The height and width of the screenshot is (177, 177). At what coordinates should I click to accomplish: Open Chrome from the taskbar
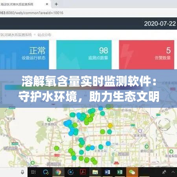click(58, 172)
